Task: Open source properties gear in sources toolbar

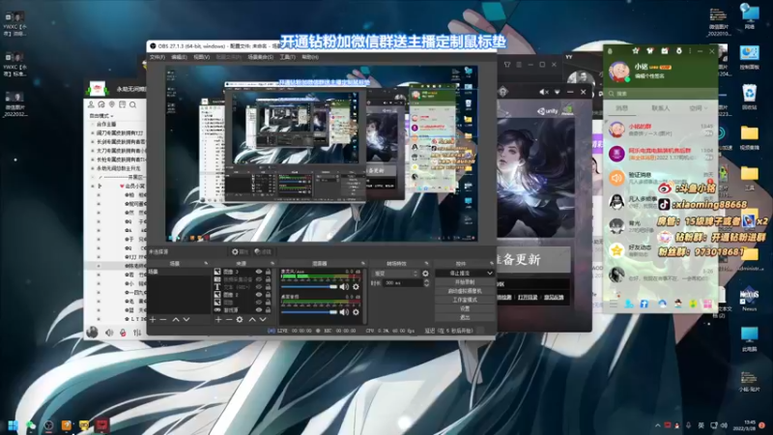Action: [240, 320]
